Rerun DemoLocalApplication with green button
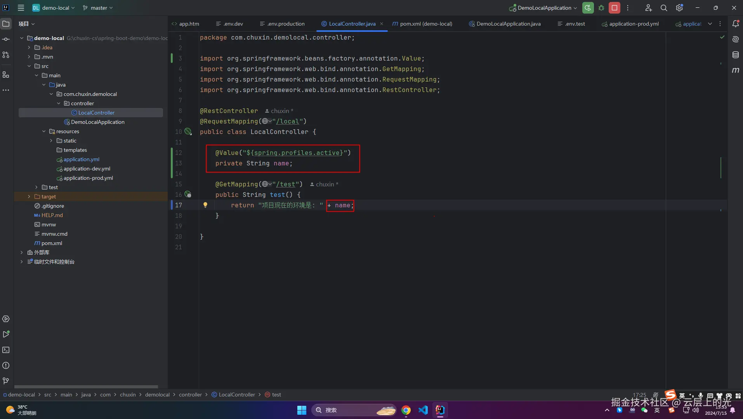Screen dimensions: 743x419 [x=588, y=8]
